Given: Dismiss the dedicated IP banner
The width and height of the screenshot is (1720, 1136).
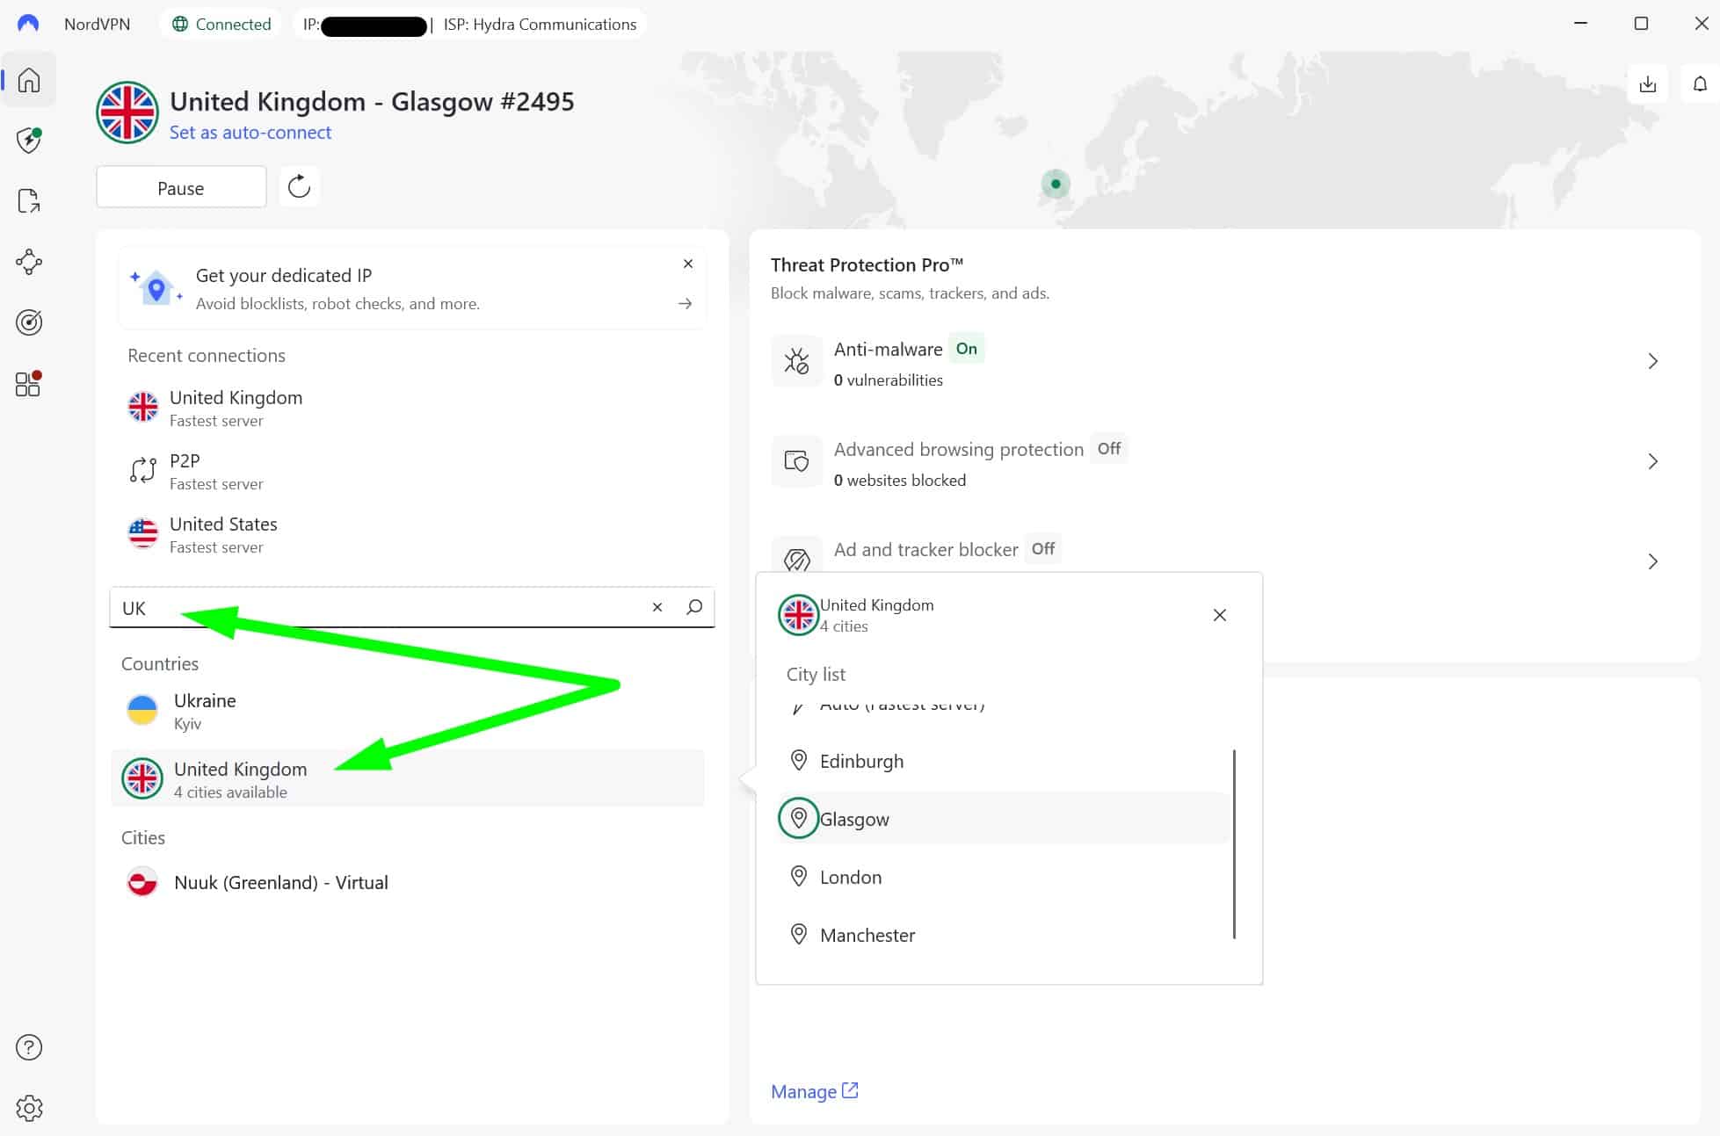Looking at the screenshot, I should [688, 264].
